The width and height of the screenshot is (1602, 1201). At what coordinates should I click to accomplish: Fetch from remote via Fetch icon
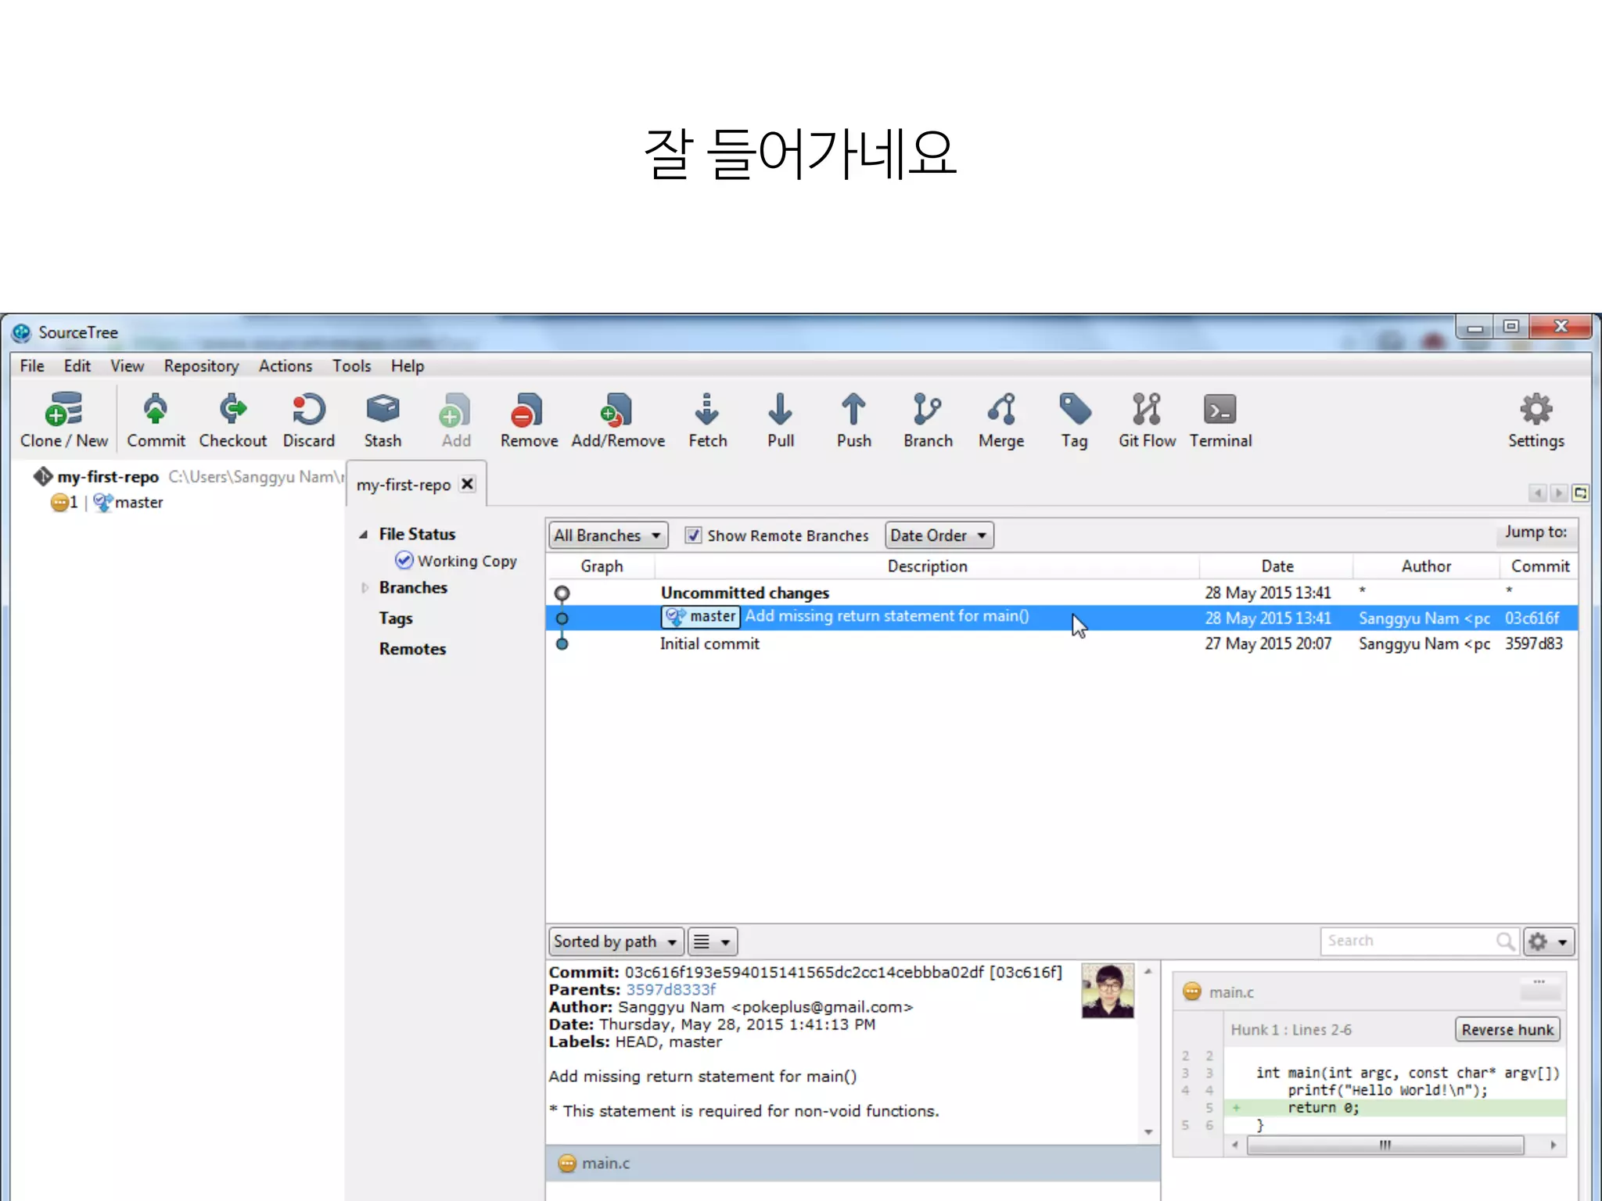(707, 420)
